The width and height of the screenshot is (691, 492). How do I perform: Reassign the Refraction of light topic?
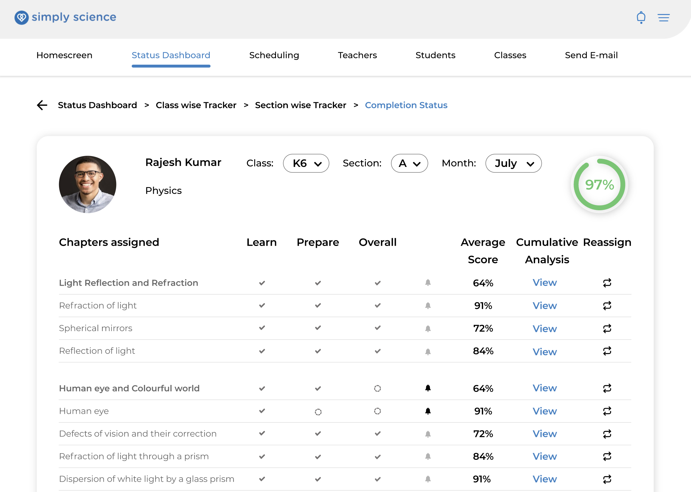coord(607,306)
